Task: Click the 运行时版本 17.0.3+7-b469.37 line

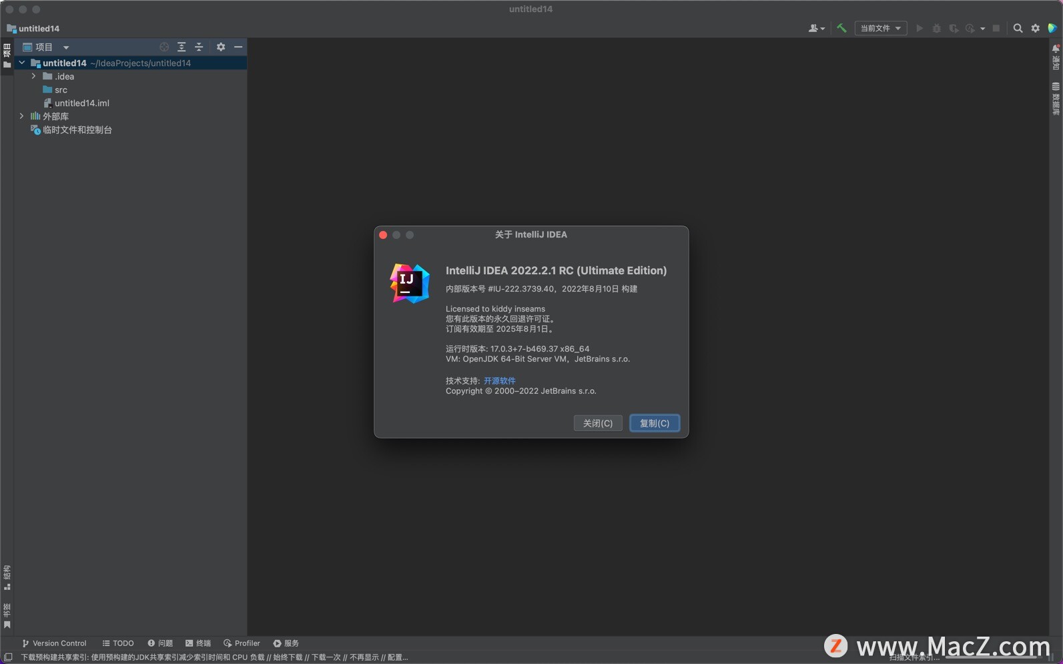Action: click(x=517, y=349)
